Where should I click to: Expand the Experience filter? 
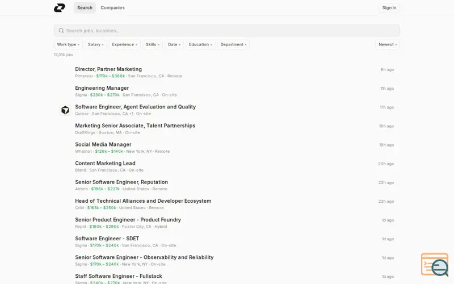point(124,44)
